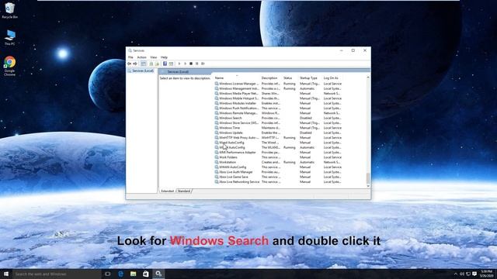Toggle the Show/Hide Action Pane toolbar icon

[x=171, y=64]
